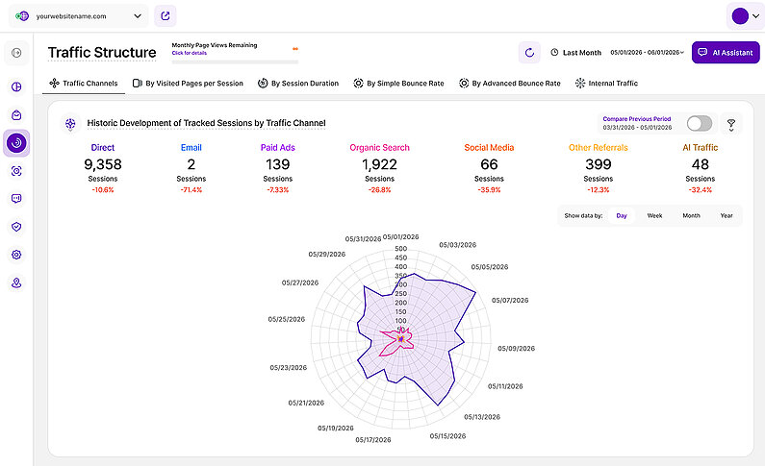The width and height of the screenshot is (765, 466).
Task: Click the By Advanced Bounce Rate tab icon
Action: point(464,84)
